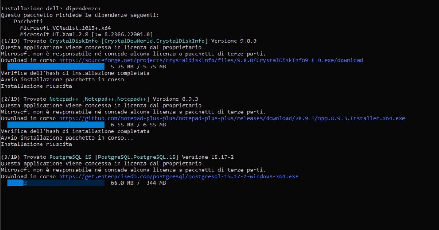Open the Notepad++ GitHub installer link
This screenshot has width=439, height=230.
click(232, 118)
